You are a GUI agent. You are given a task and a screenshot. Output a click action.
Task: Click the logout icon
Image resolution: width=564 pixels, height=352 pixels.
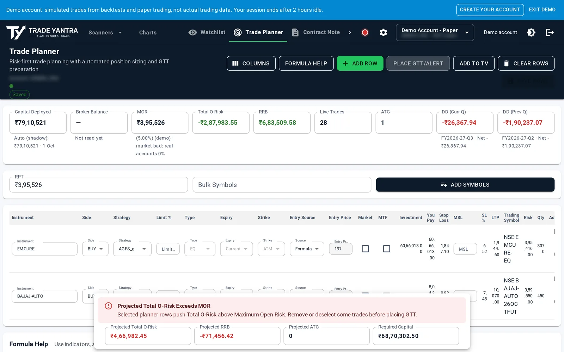pyautogui.click(x=550, y=32)
